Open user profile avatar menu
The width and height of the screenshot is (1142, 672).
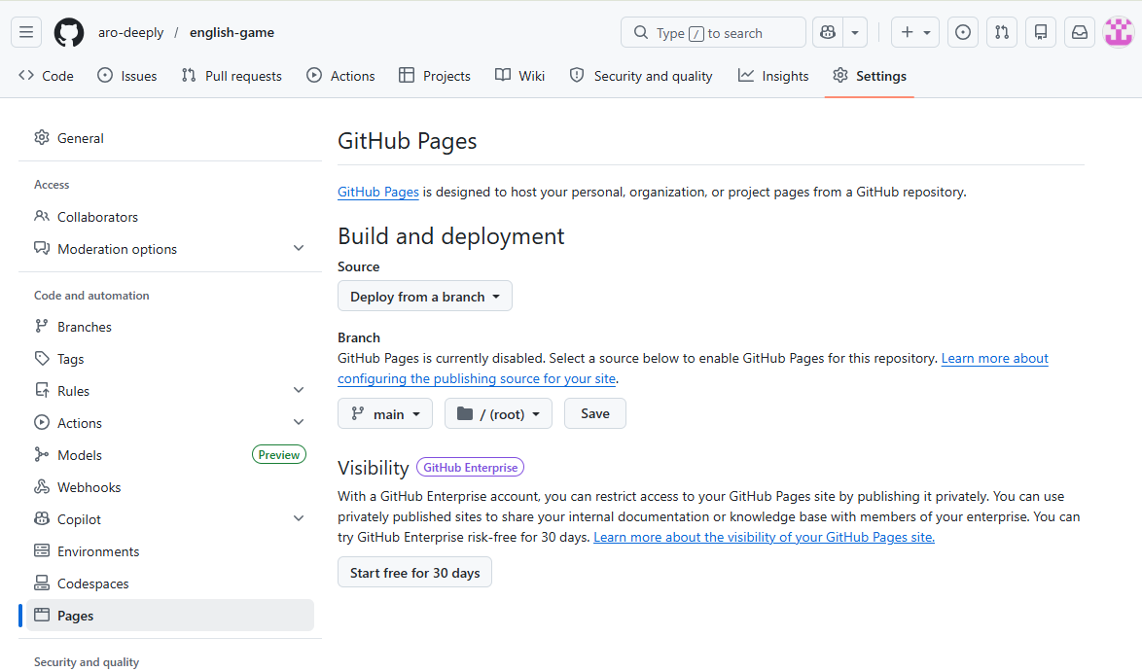(1119, 32)
